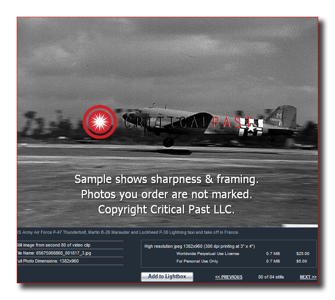Click the still image from second 80 text
Screen dimensions: 335x300
54,245
